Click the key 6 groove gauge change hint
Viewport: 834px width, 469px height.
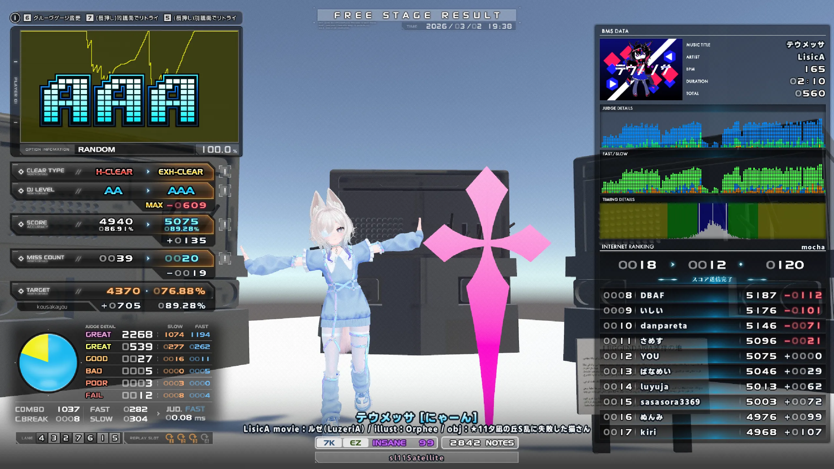click(x=52, y=18)
